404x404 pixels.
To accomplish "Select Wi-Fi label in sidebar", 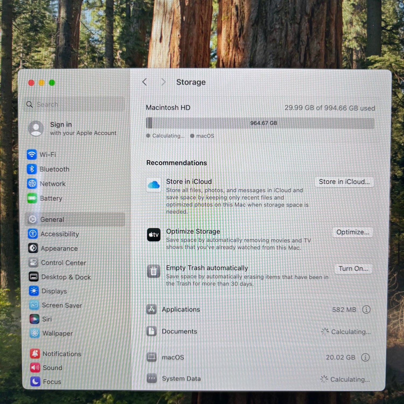I will (48, 155).
